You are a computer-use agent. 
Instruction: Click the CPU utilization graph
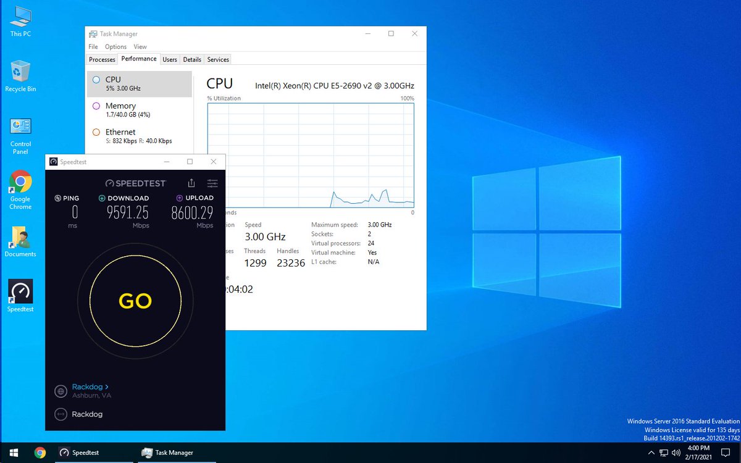311,154
